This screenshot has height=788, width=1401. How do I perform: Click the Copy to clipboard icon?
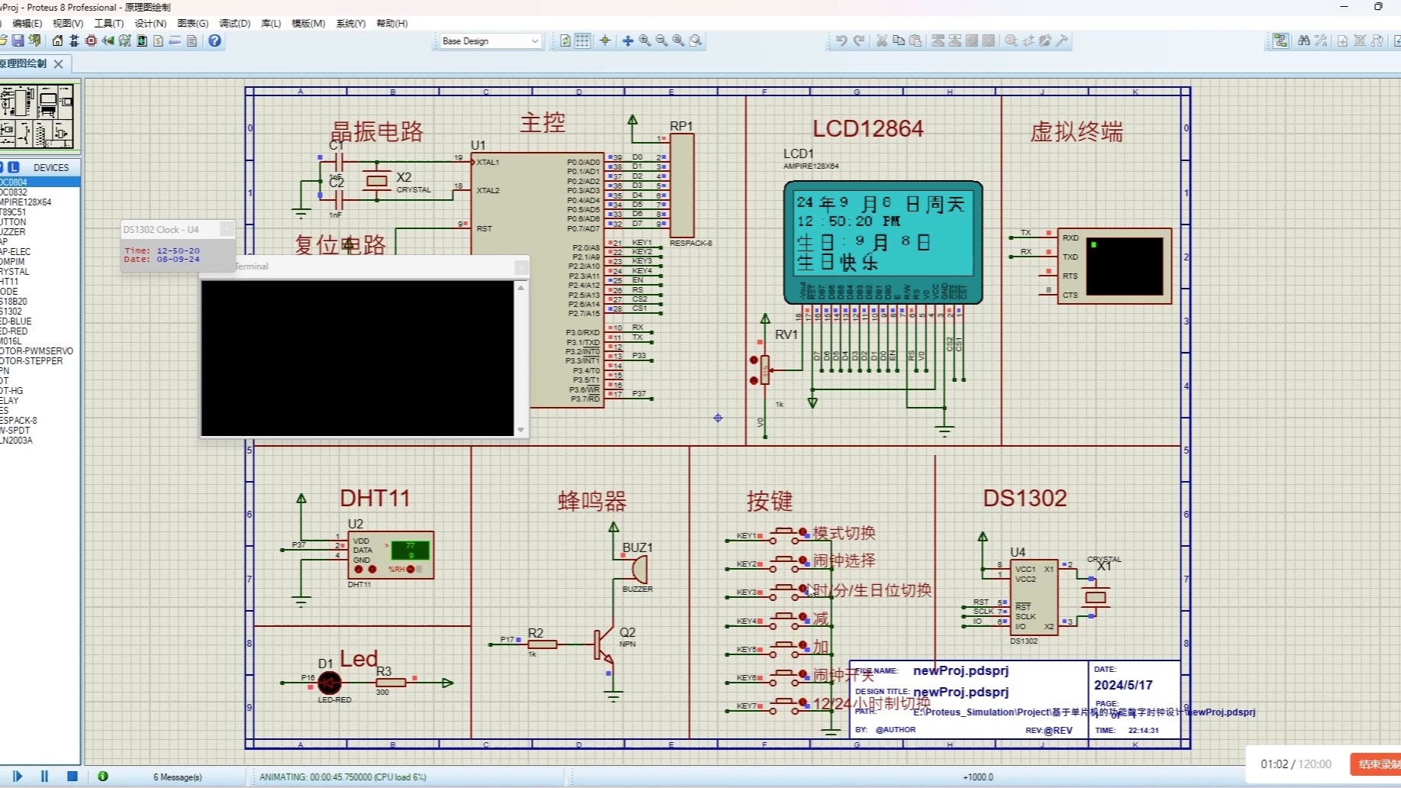899,40
